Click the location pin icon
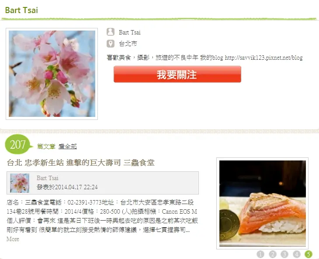 click(x=111, y=44)
